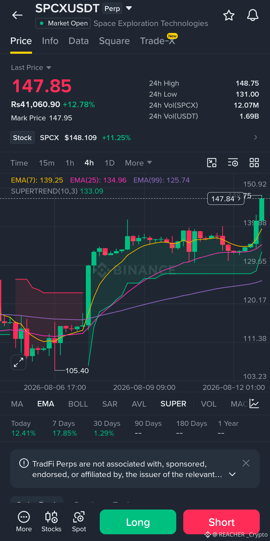Open the More menu in bottom bar
270x541 pixels.
click(x=24, y=522)
